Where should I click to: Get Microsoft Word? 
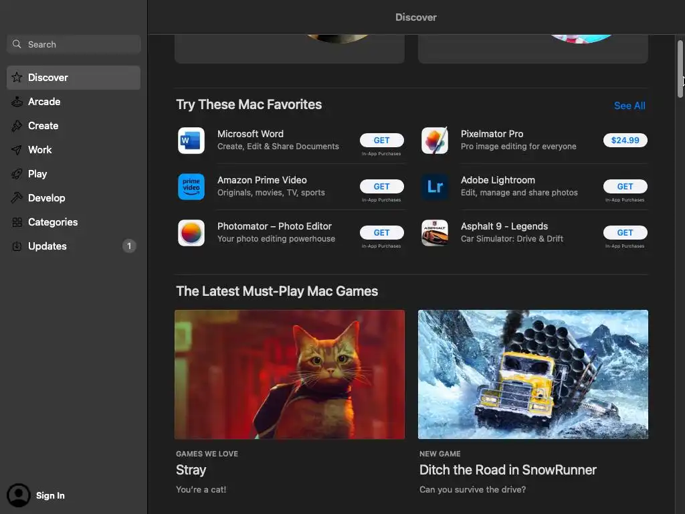point(381,141)
